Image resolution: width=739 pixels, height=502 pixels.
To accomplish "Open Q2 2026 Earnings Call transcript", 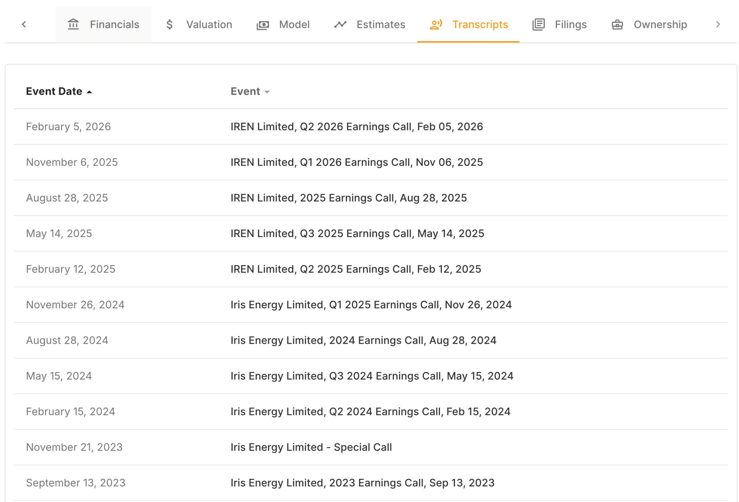I will pyautogui.click(x=357, y=127).
